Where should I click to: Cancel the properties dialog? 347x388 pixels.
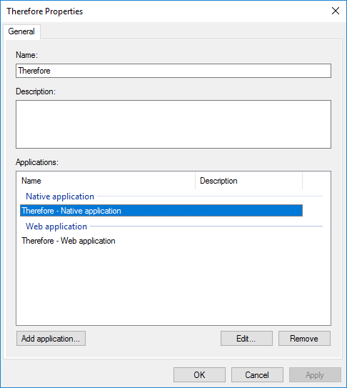click(257, 375)
